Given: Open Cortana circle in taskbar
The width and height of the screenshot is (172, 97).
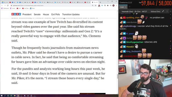Looking at the screenshot, I should click(8, 96).
